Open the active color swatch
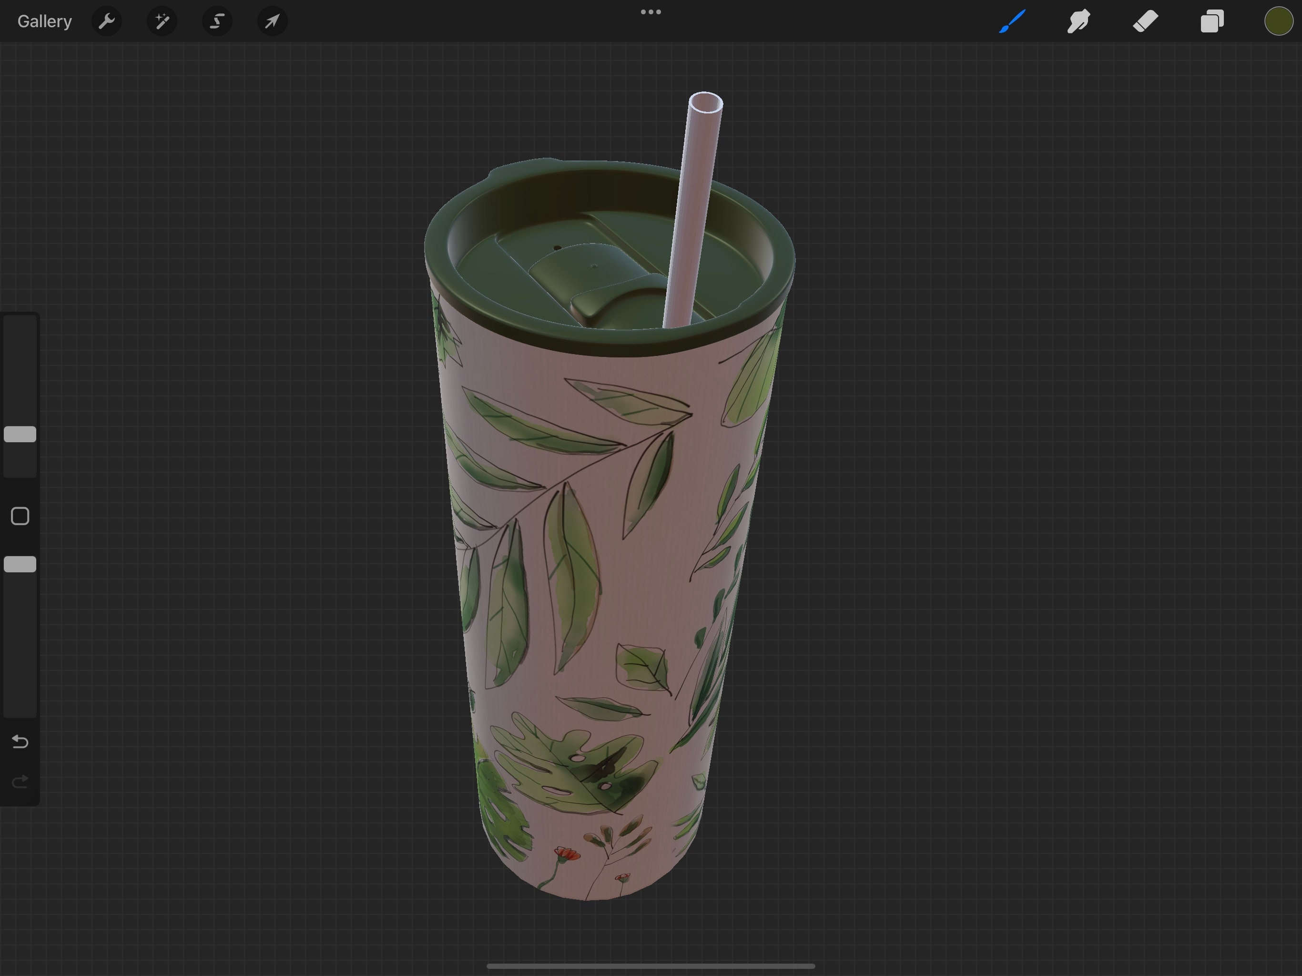This screenshot has width=1302, height=976. coord(1279,21)
